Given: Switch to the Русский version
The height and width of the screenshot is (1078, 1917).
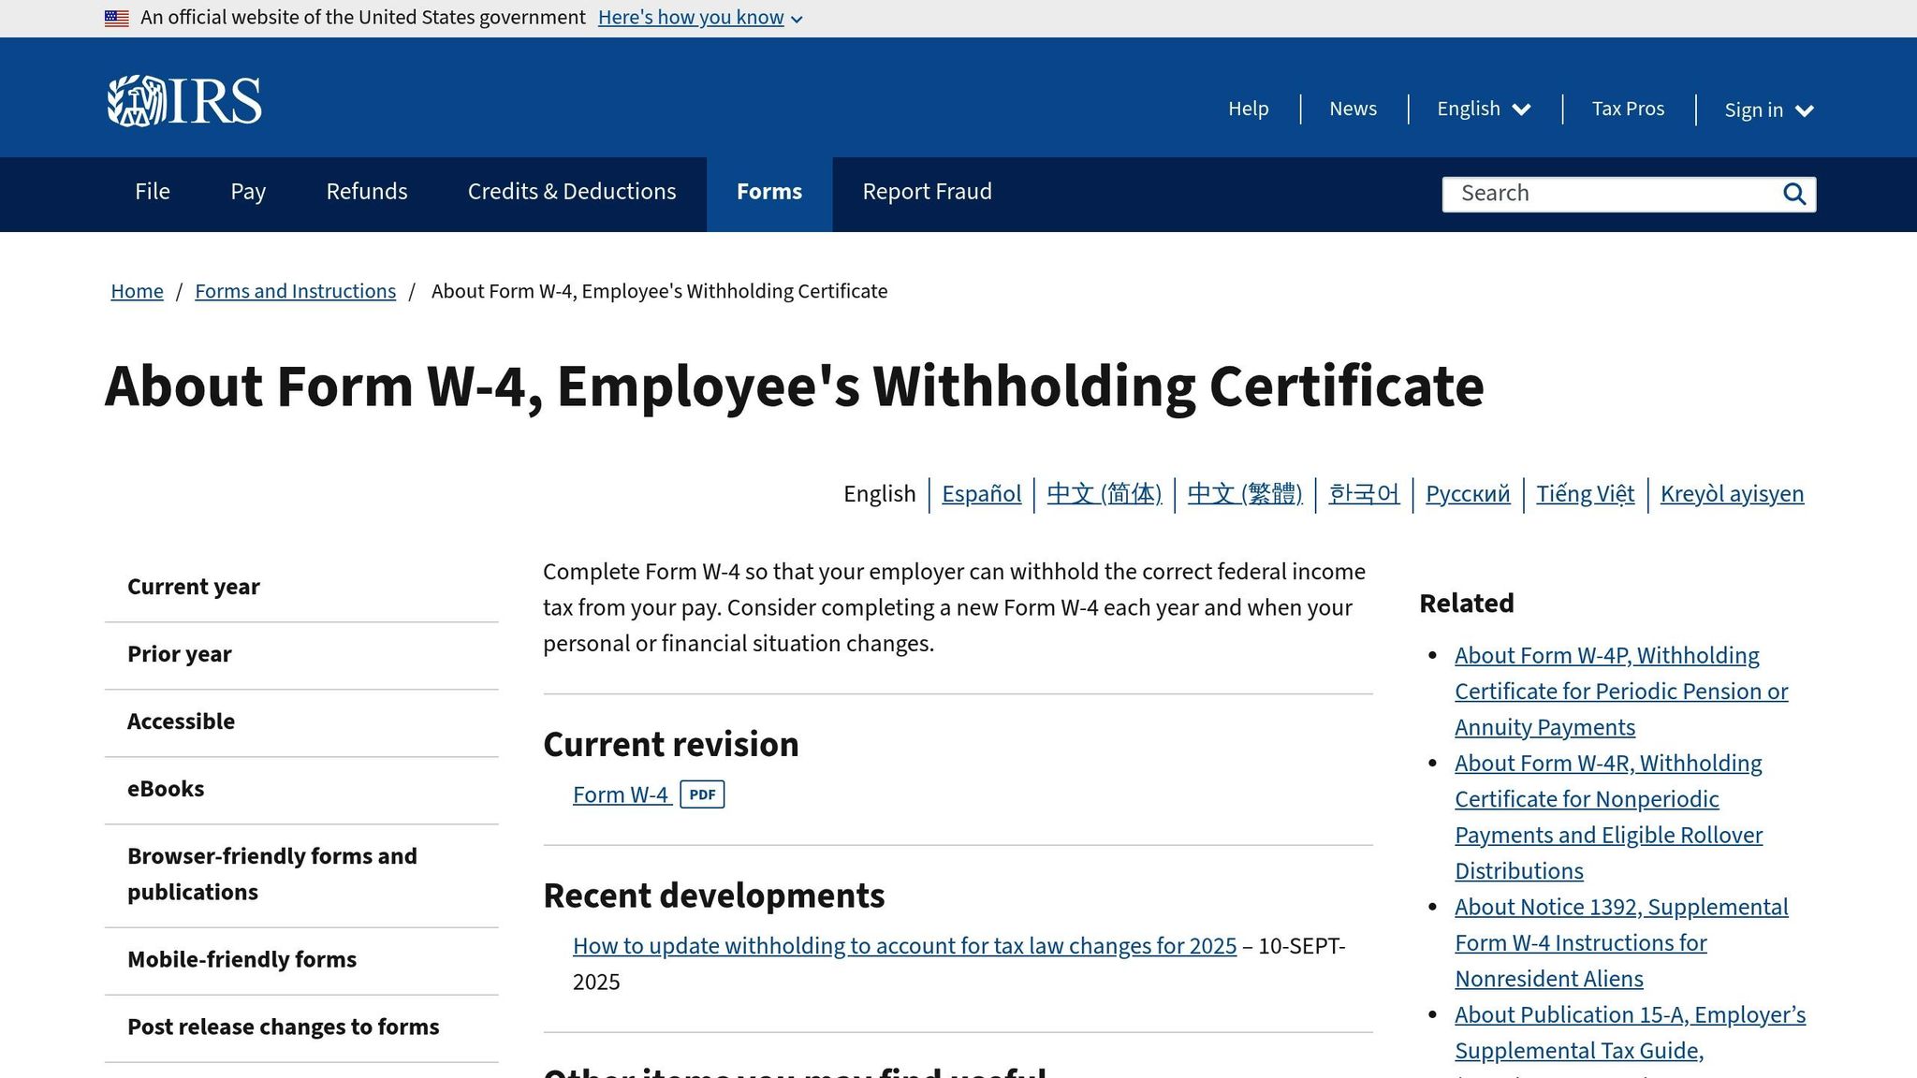Looking at the screenshot, I should coord(1468,494).
